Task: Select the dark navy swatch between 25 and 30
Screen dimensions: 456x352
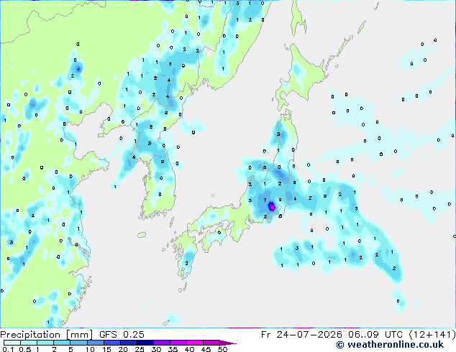Action: [x=145, y=343]
